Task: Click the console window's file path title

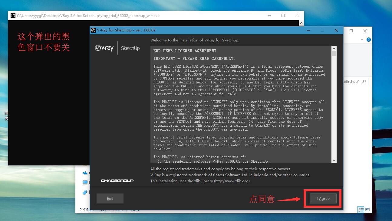Action: 88,15
